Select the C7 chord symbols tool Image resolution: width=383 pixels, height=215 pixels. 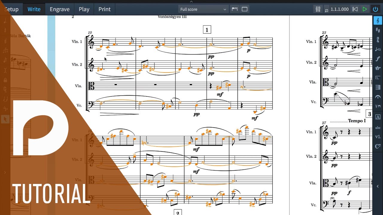(x=378, y=146)
